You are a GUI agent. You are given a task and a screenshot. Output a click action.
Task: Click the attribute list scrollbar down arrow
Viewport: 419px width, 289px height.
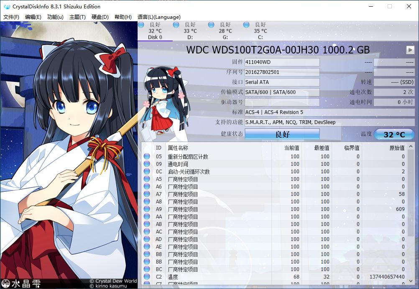411,281
